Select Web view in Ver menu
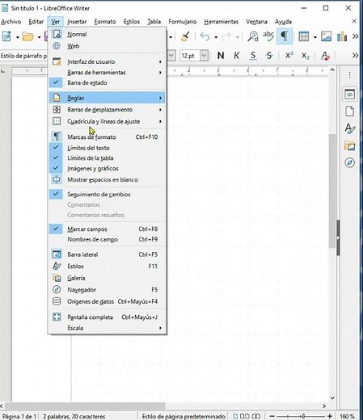The width and height of the screenshot is (363, 420). click(107, 46)
